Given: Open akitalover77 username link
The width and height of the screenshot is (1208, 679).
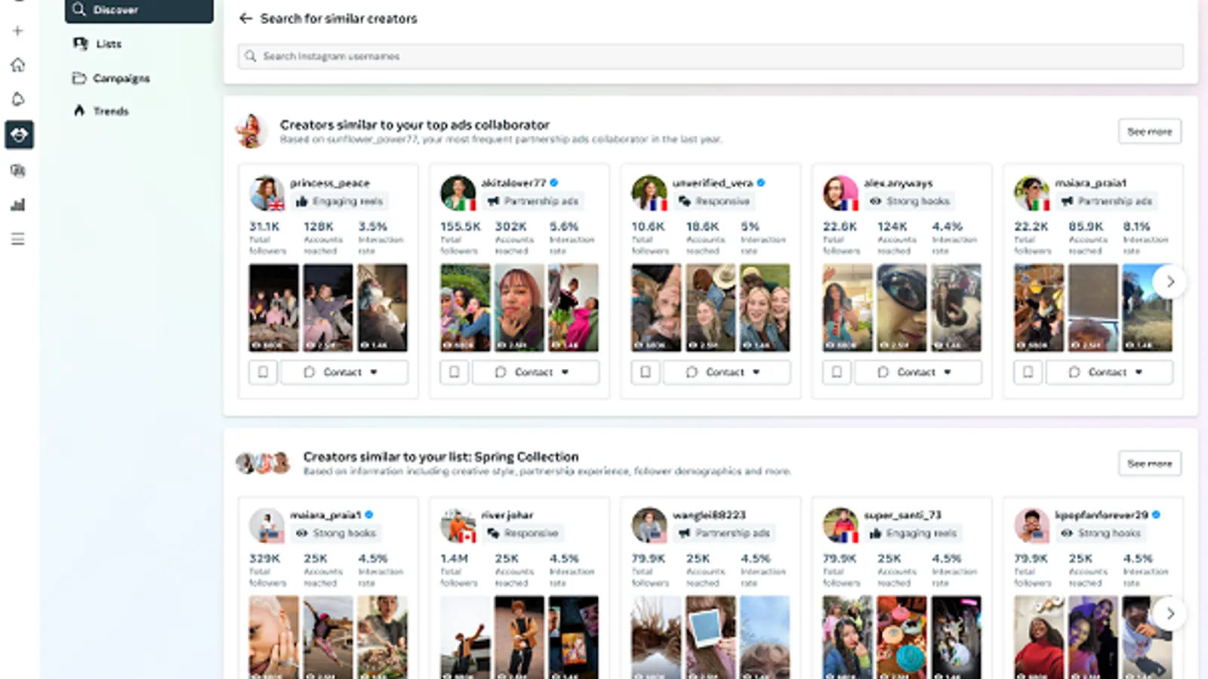Looking at the screenshot, I should 513,183.
